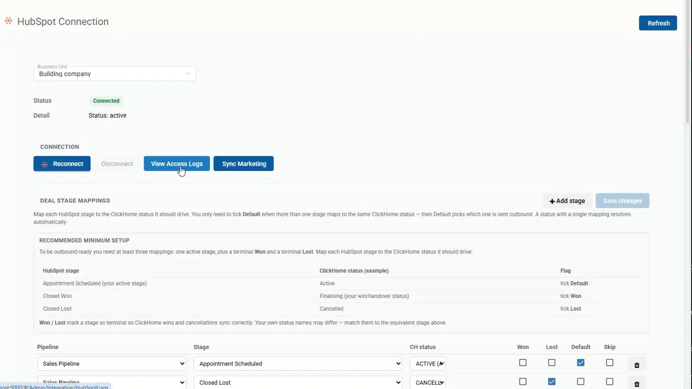Click the 'ClickHome status (example)' column header
This screenshot has height=389, width=692.
pos(354,271)
